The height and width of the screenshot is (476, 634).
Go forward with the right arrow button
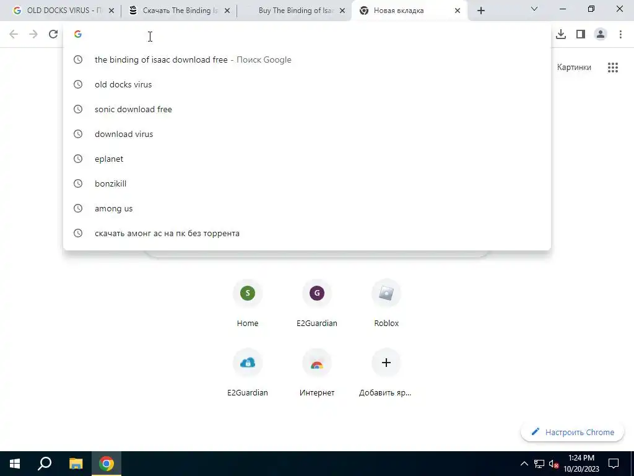(33, 35)
